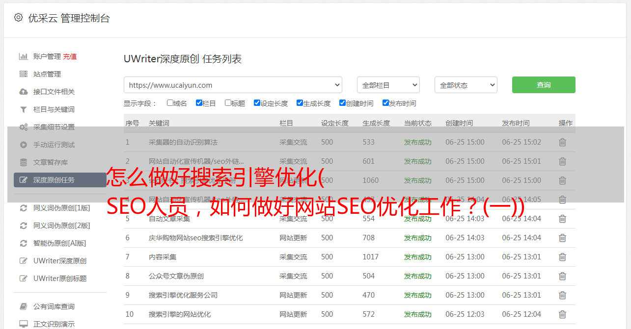The image size is (631, 329).
Task: Delete row 2 task with trash icon
Action: (562, 161)
